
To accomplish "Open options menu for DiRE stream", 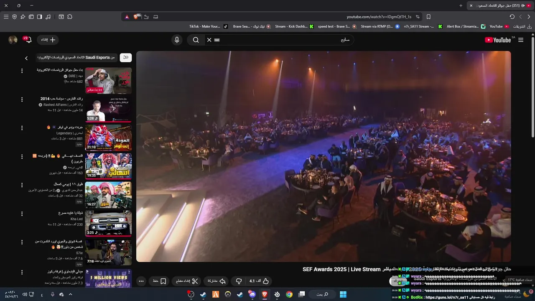I will tap(22, 71).
